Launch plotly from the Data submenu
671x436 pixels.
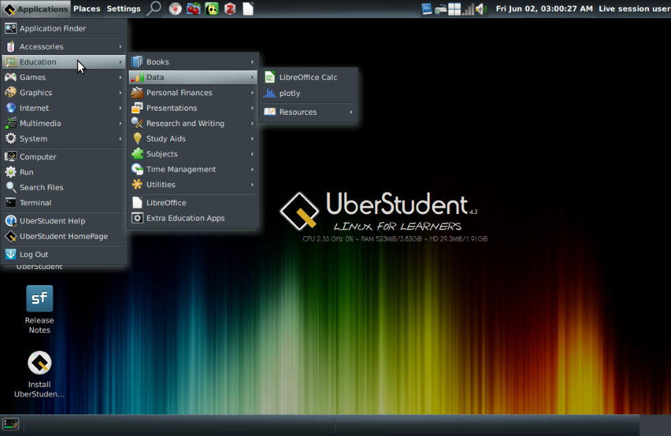309,93
